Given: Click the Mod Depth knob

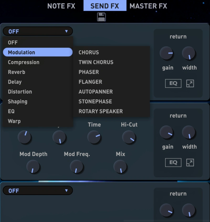Looking at the screenshot, I should (33, 167).
